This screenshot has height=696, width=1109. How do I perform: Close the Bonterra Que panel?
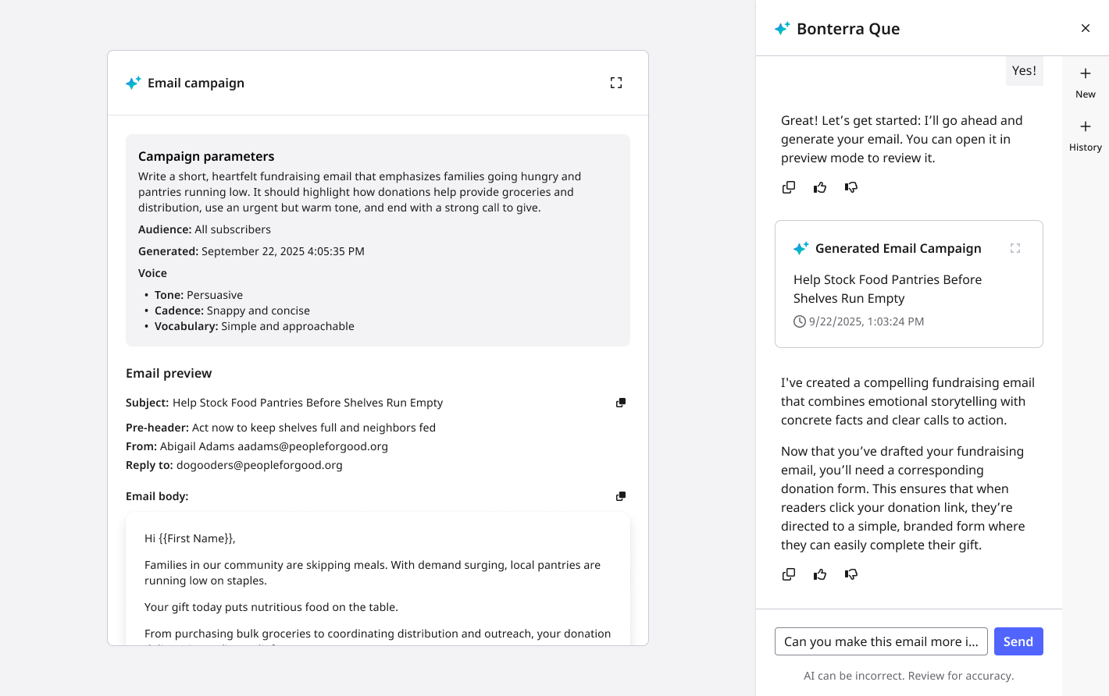click(1086, 28)
